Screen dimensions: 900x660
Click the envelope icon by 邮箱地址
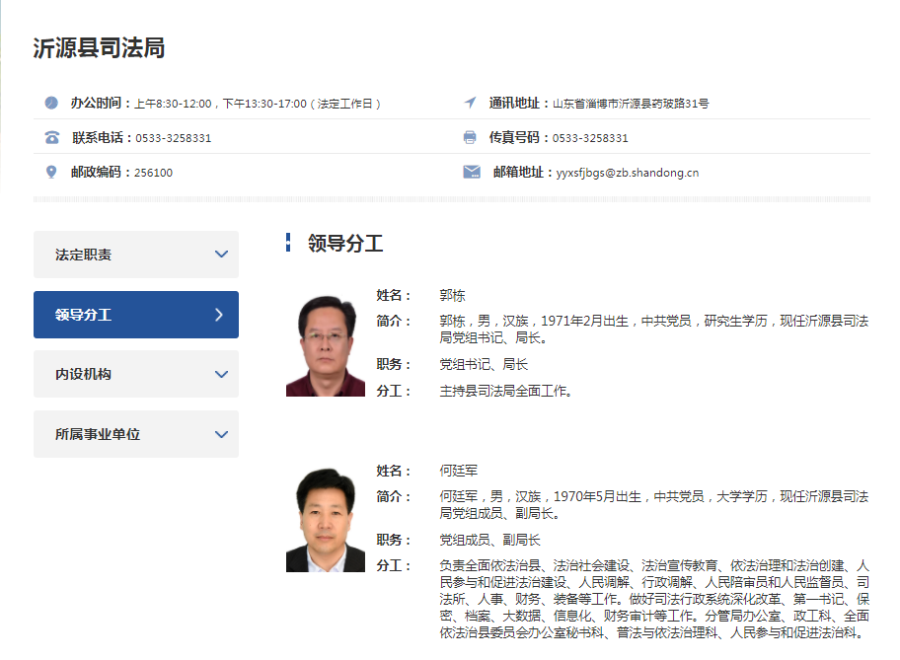pos(472,172)
